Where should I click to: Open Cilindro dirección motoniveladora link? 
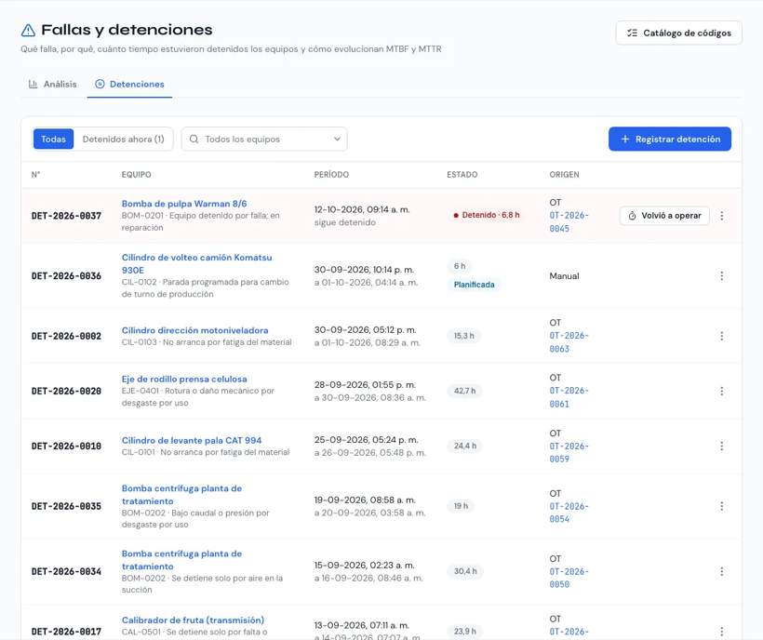(194, 330)
